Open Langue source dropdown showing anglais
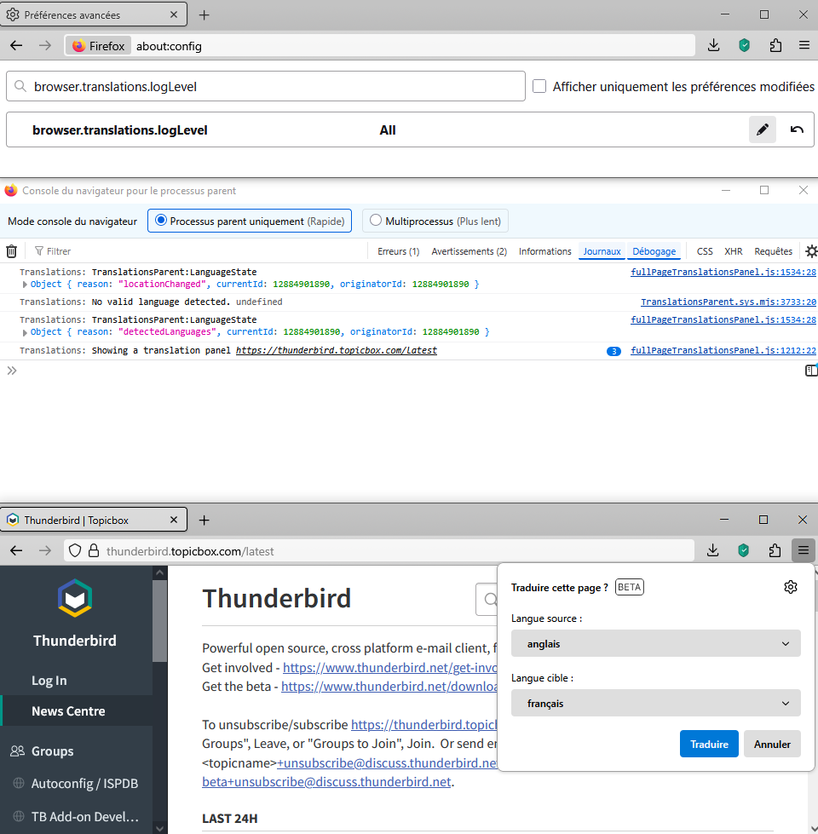 (x=656, y=643)
